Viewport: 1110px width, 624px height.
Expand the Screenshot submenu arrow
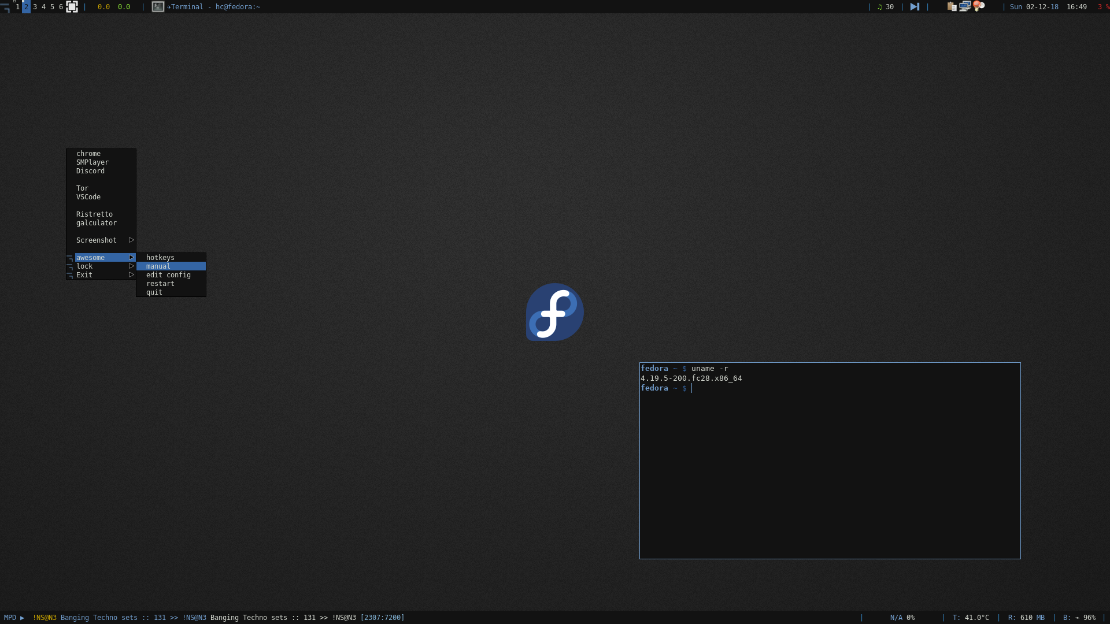click(131, 240)
